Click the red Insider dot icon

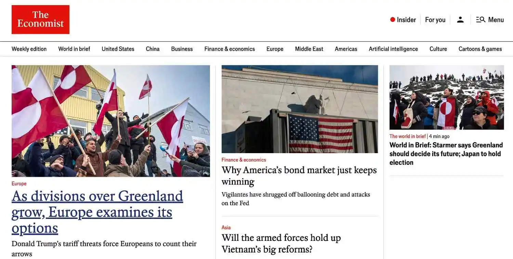393,20
